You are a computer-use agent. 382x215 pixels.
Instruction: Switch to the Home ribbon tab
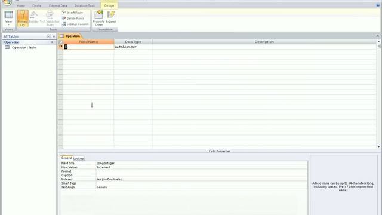coord(21,5)
